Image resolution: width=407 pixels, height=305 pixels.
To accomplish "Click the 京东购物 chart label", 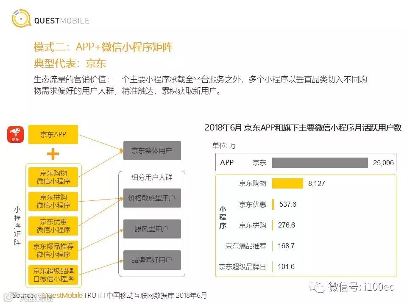I will tap(253, 183).
